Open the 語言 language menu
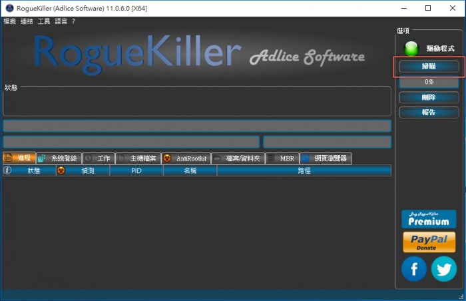This screenshot has width=466, height=301. pos(61,21)
